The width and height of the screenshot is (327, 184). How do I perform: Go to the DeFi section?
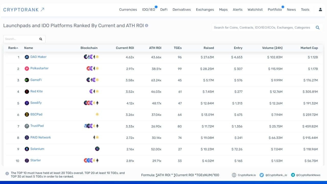[x=164, y=9]
